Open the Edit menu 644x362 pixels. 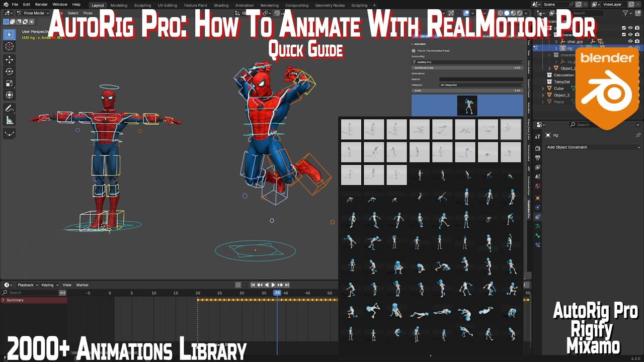(26, 5)
